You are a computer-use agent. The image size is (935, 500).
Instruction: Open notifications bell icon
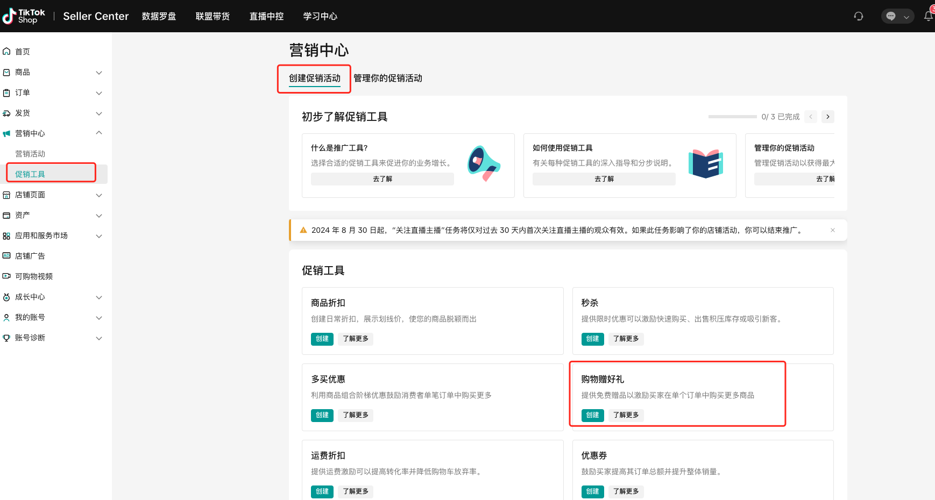[x=928, y=16]
